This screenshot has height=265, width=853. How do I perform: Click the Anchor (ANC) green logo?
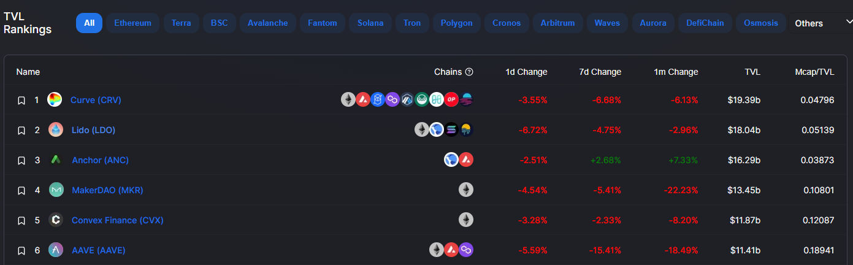[56, 159]
